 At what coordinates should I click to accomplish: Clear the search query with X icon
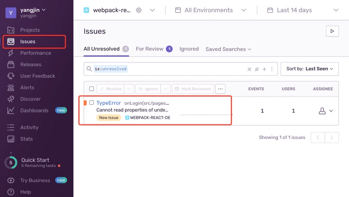pyautogui.click(x=250, y=69)
